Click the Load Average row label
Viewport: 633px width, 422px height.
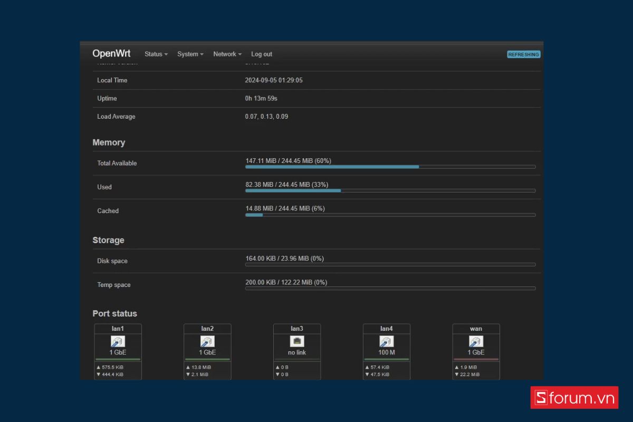pos(116,117)
